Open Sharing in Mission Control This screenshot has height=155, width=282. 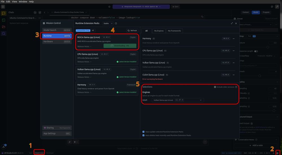57,128
